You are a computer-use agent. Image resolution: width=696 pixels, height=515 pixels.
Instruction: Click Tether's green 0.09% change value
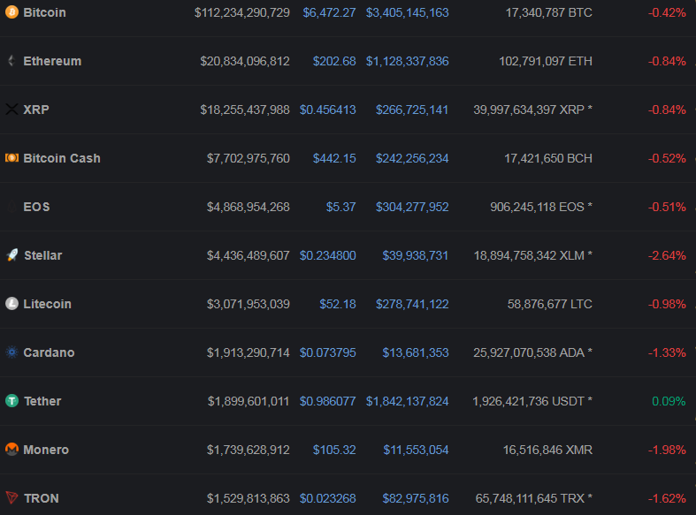pos(669,401)
